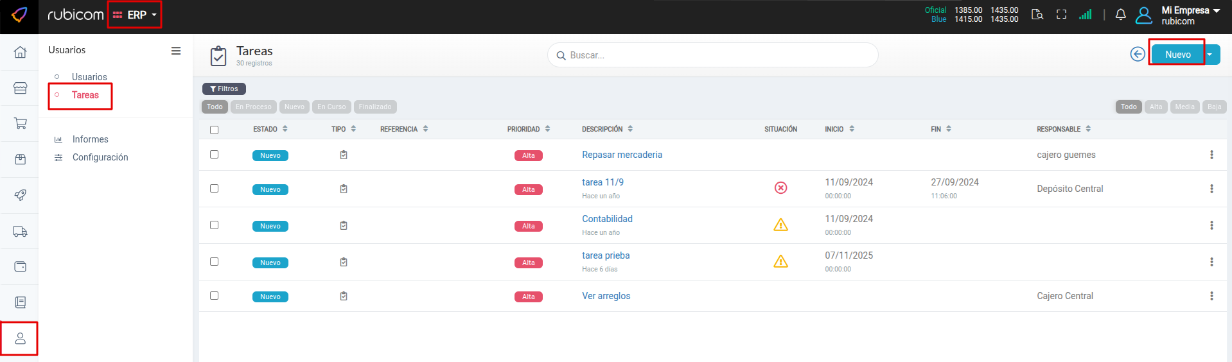Open the shopping cart sidebar icon
The width and height of the screenshot is (1232, 362).
pos(20,123)
